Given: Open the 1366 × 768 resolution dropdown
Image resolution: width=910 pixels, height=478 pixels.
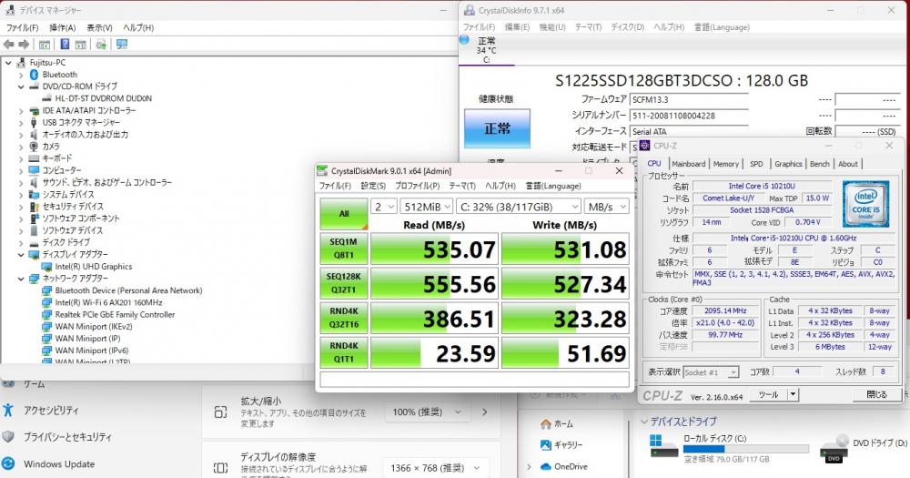Looking at the screenshot, I should click(435, 468).
